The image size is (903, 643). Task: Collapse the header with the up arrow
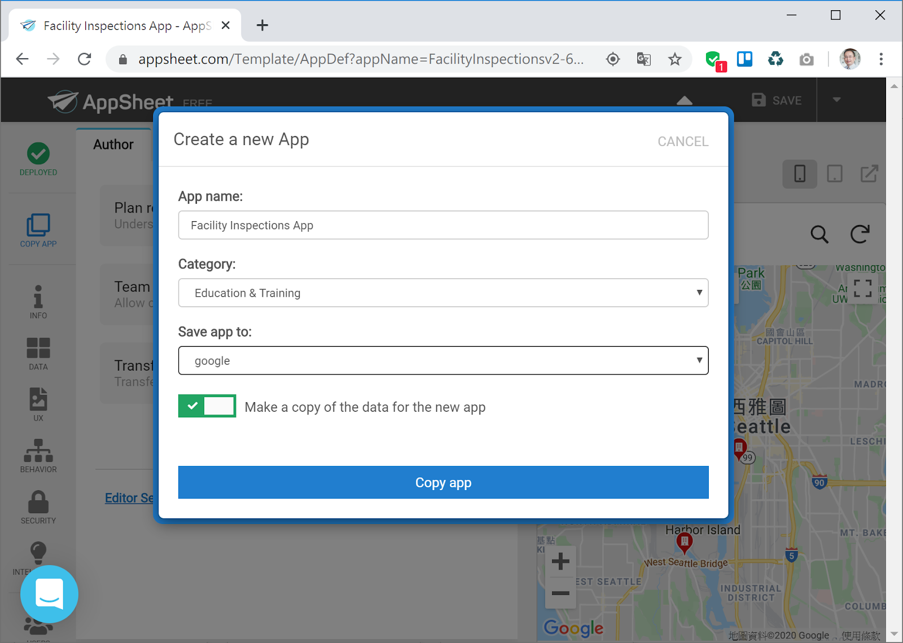pyautogui.click(x=684, y=100)
